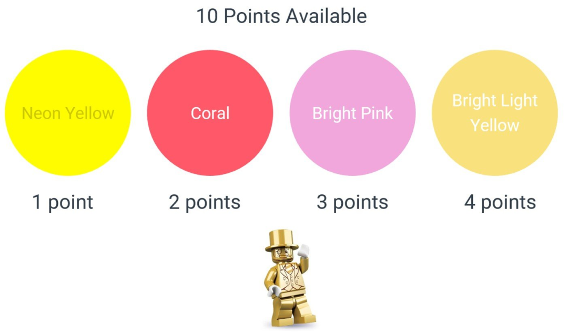Click the minifigure's lowered white hand
Screen dimensions: 568x334
[x=273, y=291]
